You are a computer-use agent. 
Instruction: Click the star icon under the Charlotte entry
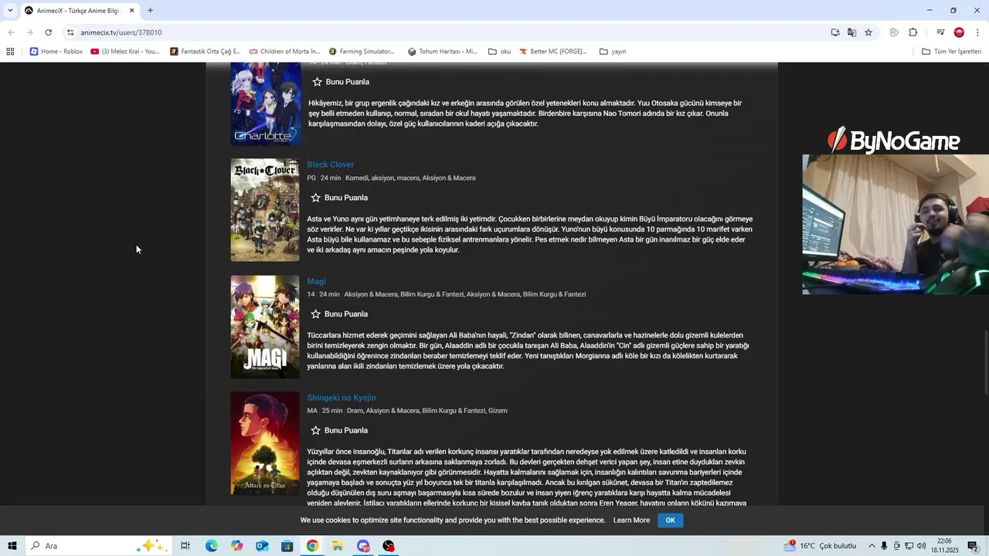[317, 82]
